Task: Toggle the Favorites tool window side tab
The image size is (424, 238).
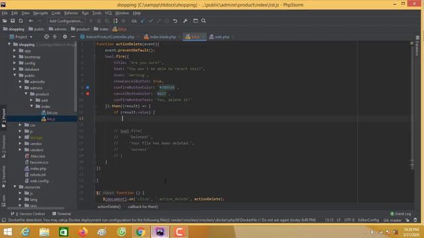Action: click(x=3, y=177)
